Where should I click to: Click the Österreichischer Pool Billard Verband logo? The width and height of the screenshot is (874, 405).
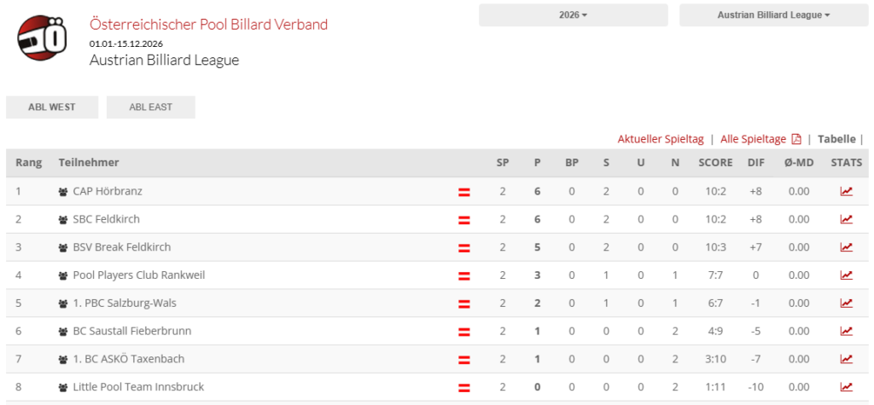[42, 38]
